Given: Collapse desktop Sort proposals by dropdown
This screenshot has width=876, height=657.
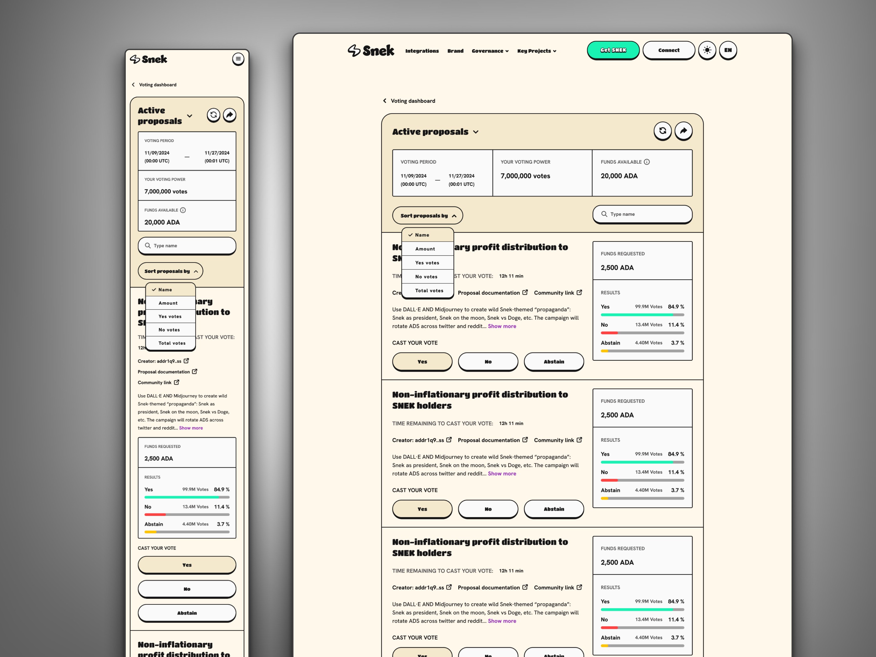Looking at the screenshot, I should pyautogui.click(x=428, y=216).
